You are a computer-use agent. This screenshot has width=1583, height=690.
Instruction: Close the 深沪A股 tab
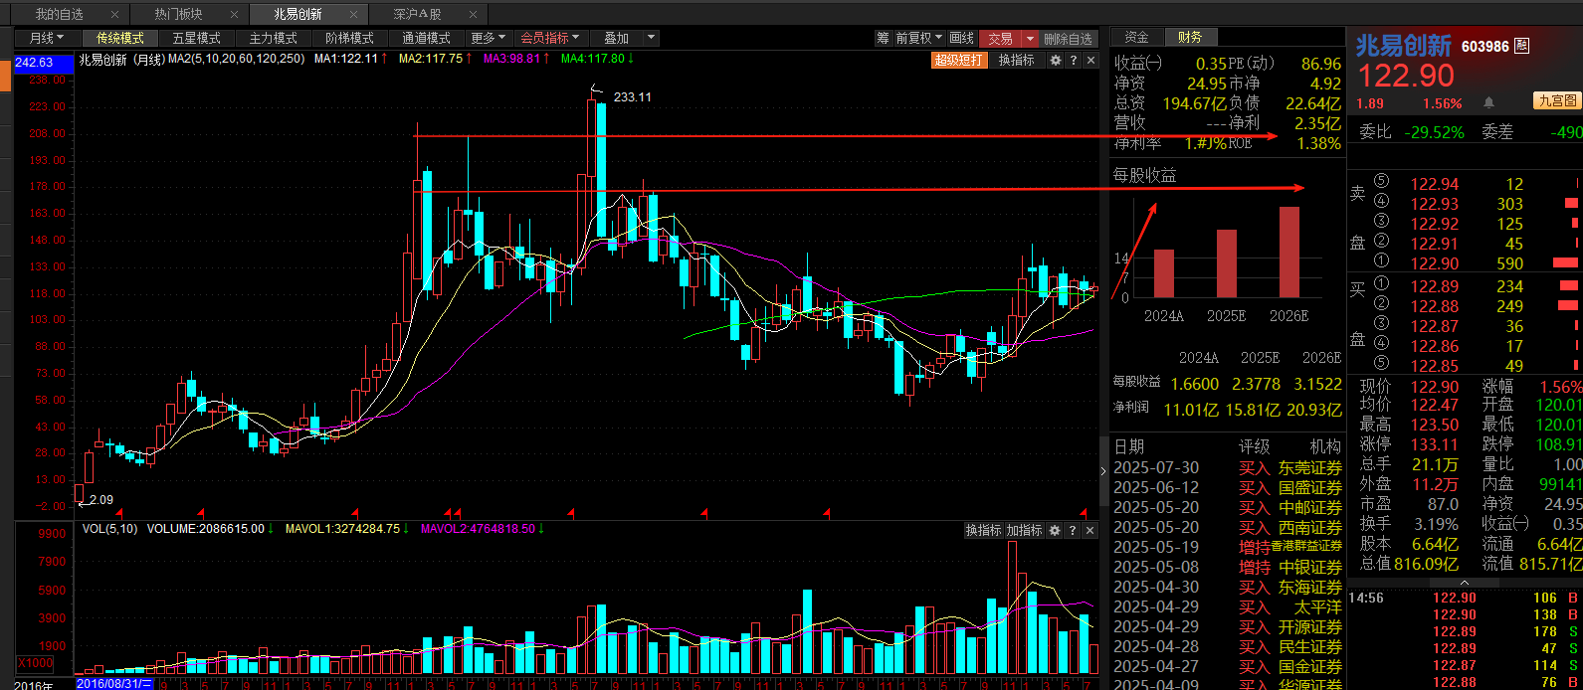(474, 15)
